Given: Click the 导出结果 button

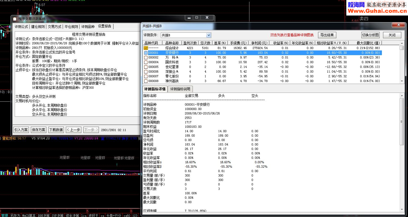Looking at the screenshot, I should (x=327, y=35).
